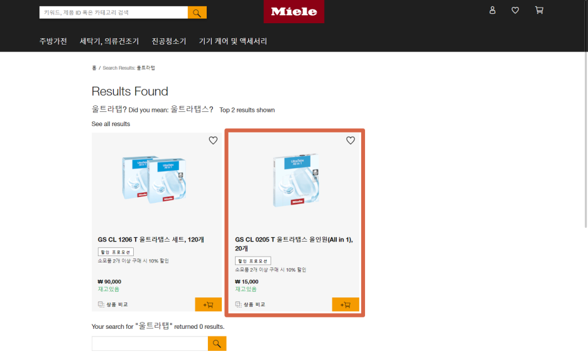This screenshot has width=588, height=359.
Task: Click the ₩ 90,000 price
Action: 109,282
